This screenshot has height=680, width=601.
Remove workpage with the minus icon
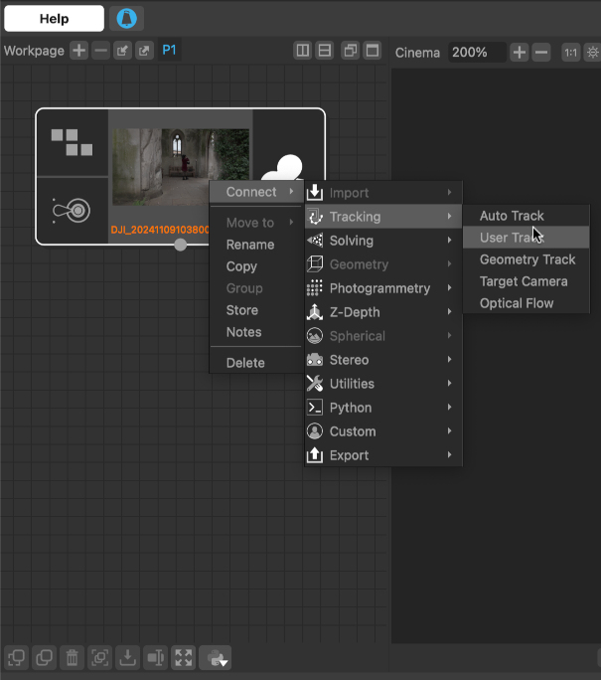tap(100, 51)
